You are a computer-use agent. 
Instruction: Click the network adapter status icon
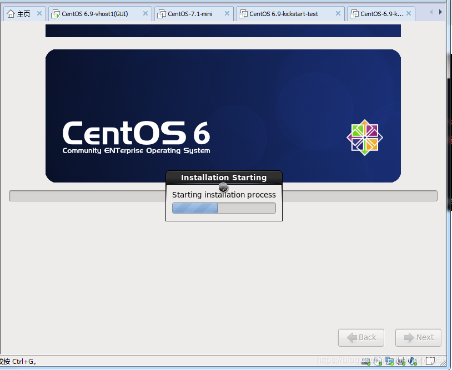(389, 361)
